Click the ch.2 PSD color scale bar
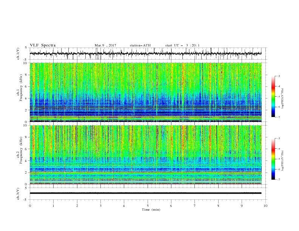 [273, 159]
